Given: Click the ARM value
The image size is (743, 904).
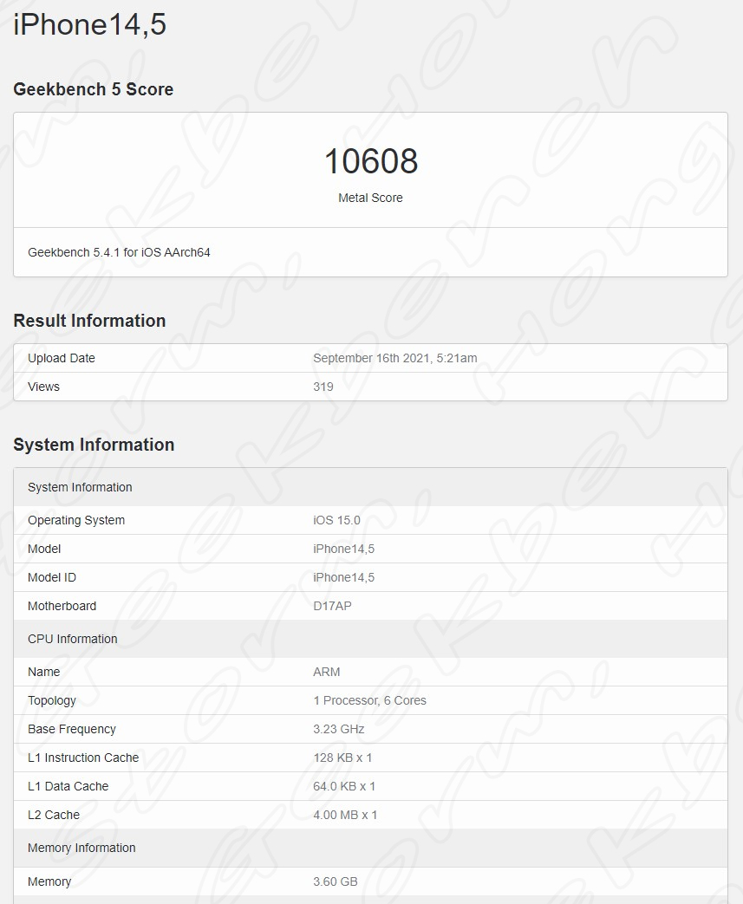Looking at the screenshot, I should click(327, 672).
